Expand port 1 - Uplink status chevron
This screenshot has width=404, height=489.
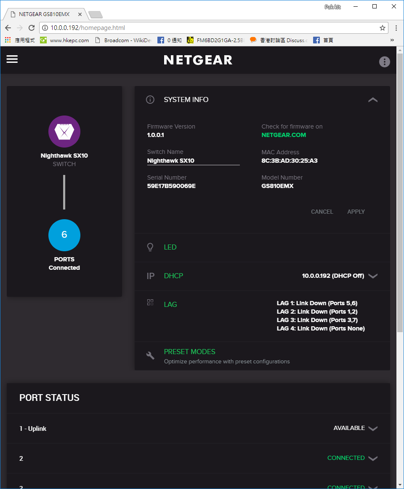click(373, 428)
